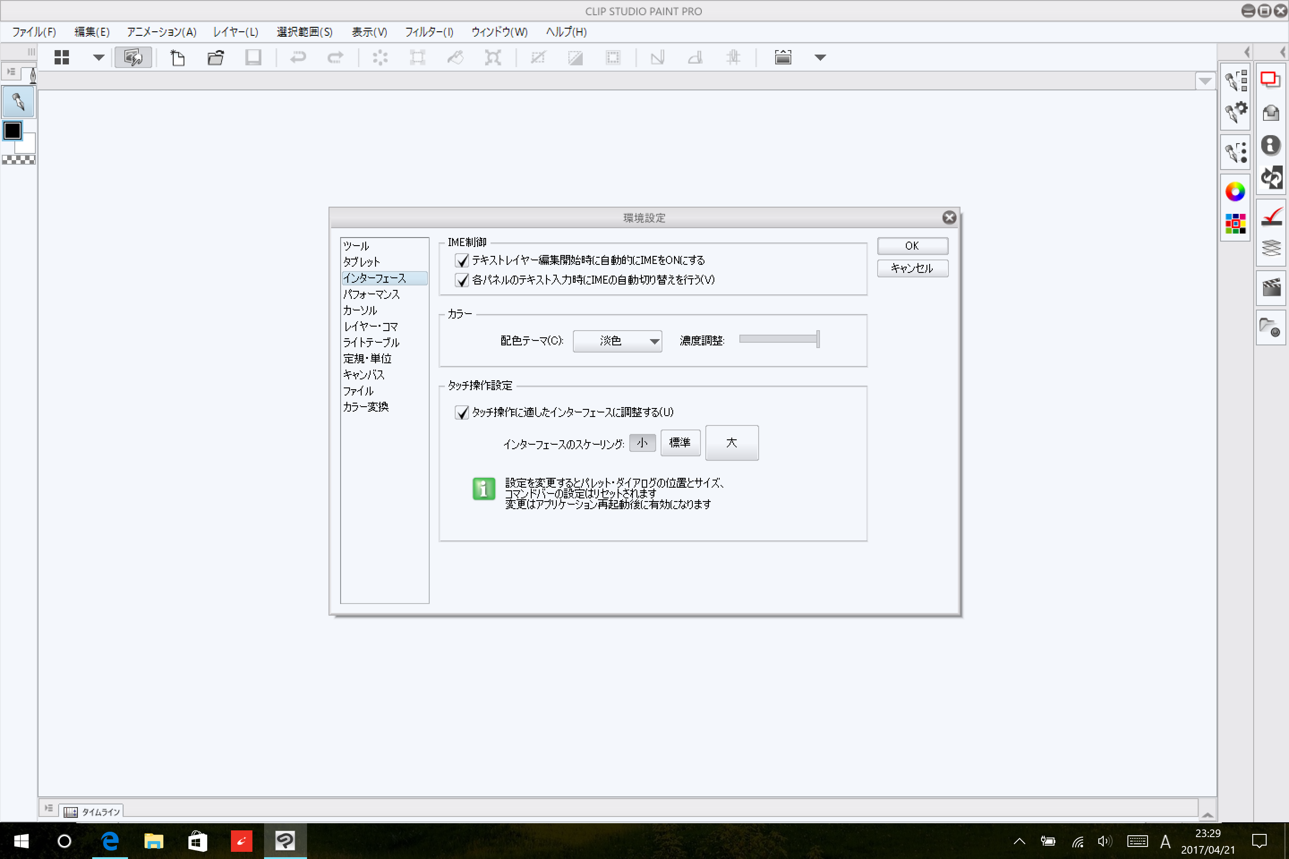Open the color wheel palette icon
This screenshot has width=1289, height=859.
(x=1235, y=192)
